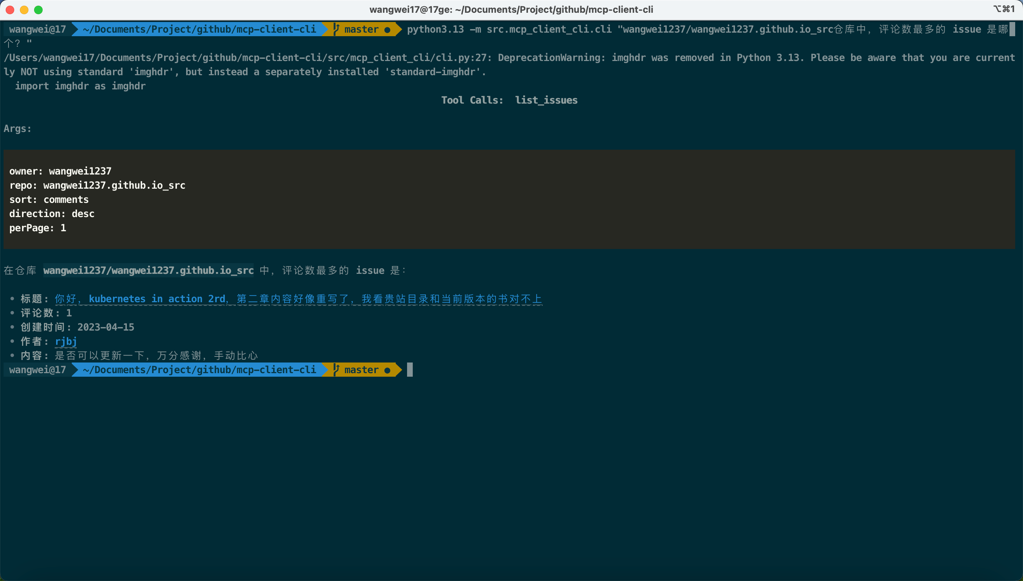The height and width of the screenshot is (581, 1023).
Task: Click the ⌥⌘1 shortcut indicator in title bar
Action: (x=1004, y=9)
